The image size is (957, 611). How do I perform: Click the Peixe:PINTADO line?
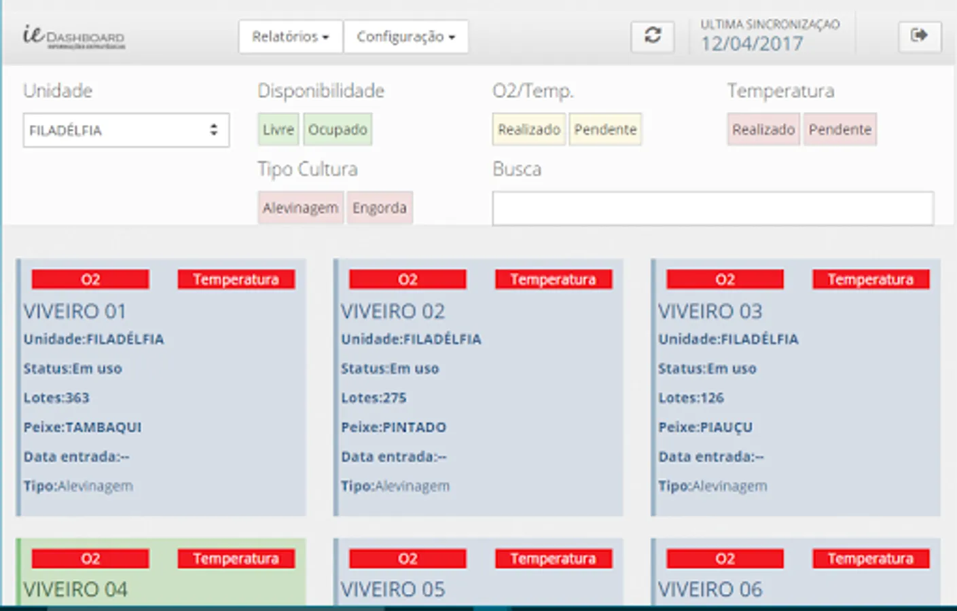tap(393, 428)
